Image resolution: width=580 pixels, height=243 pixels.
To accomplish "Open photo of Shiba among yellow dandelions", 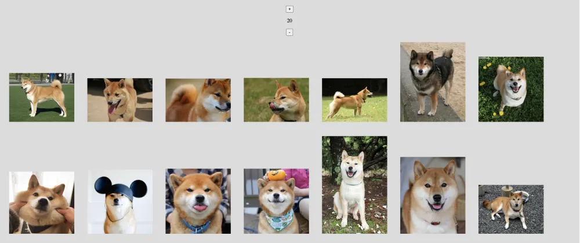I will point(511,89).
